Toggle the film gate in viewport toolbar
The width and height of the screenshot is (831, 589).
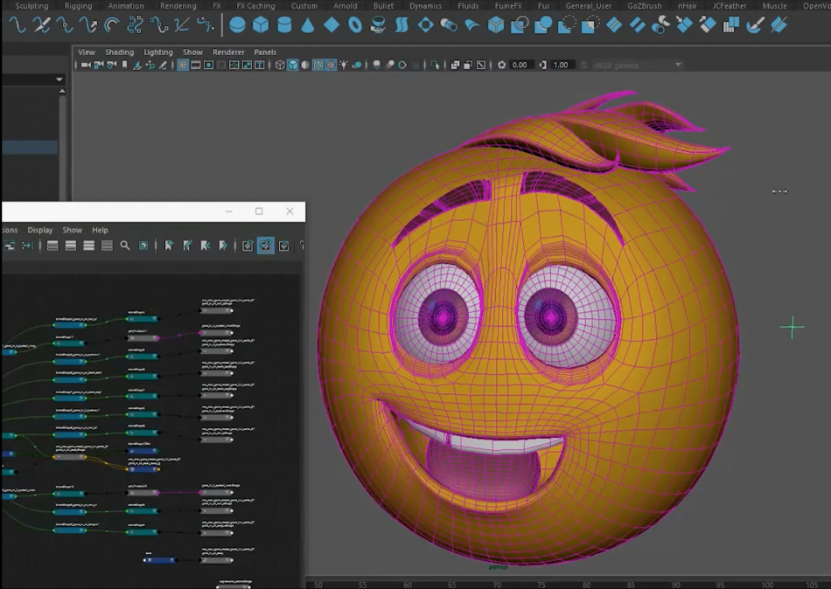pyautogui.click(x=196, y=66)
